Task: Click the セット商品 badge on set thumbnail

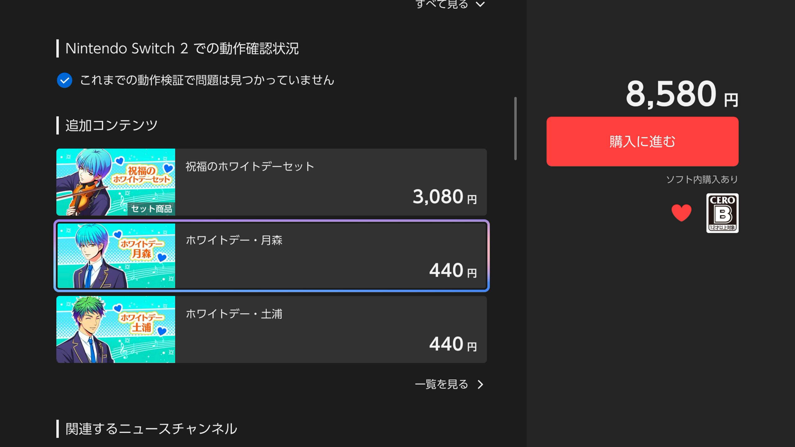Action: [151, 209]
